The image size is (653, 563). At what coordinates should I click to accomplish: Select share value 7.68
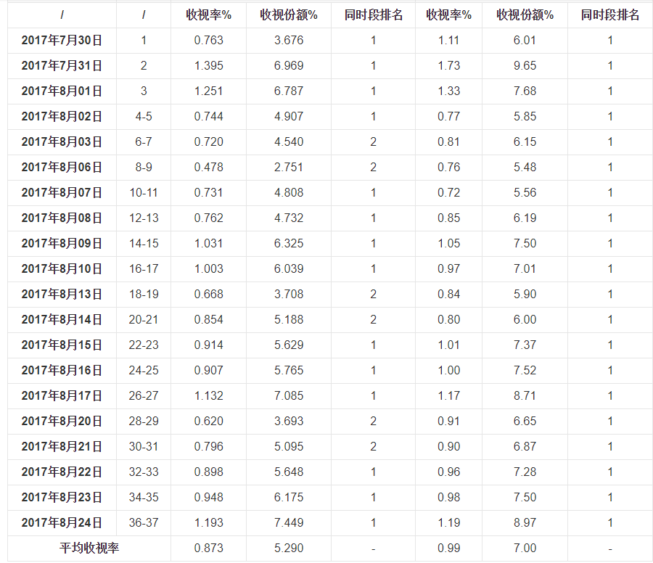pos(525,91)
